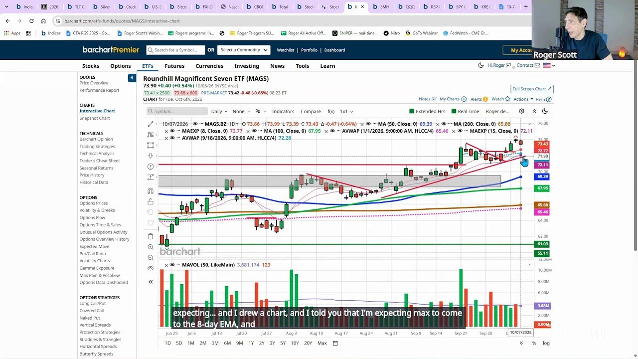Hide the MAEXP (8, Close, 0) indicator
Screen dimensions: 638x359
coord(172,131)
